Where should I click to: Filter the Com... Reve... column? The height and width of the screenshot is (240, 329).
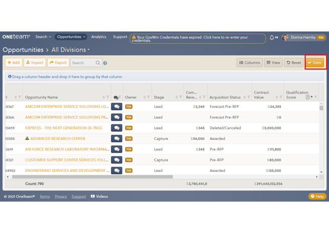pyautogui.click(x=204, y=97)
